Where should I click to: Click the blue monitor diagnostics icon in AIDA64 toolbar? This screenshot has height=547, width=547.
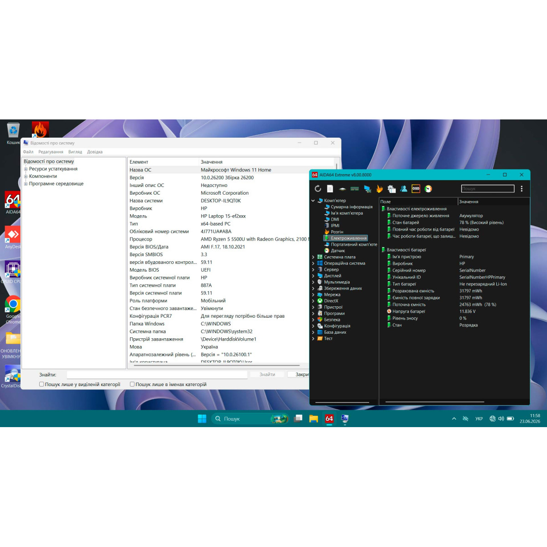tap(367, 189)
